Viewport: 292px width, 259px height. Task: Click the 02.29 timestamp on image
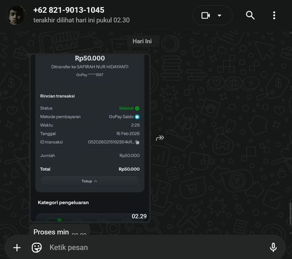coord(139,216)
